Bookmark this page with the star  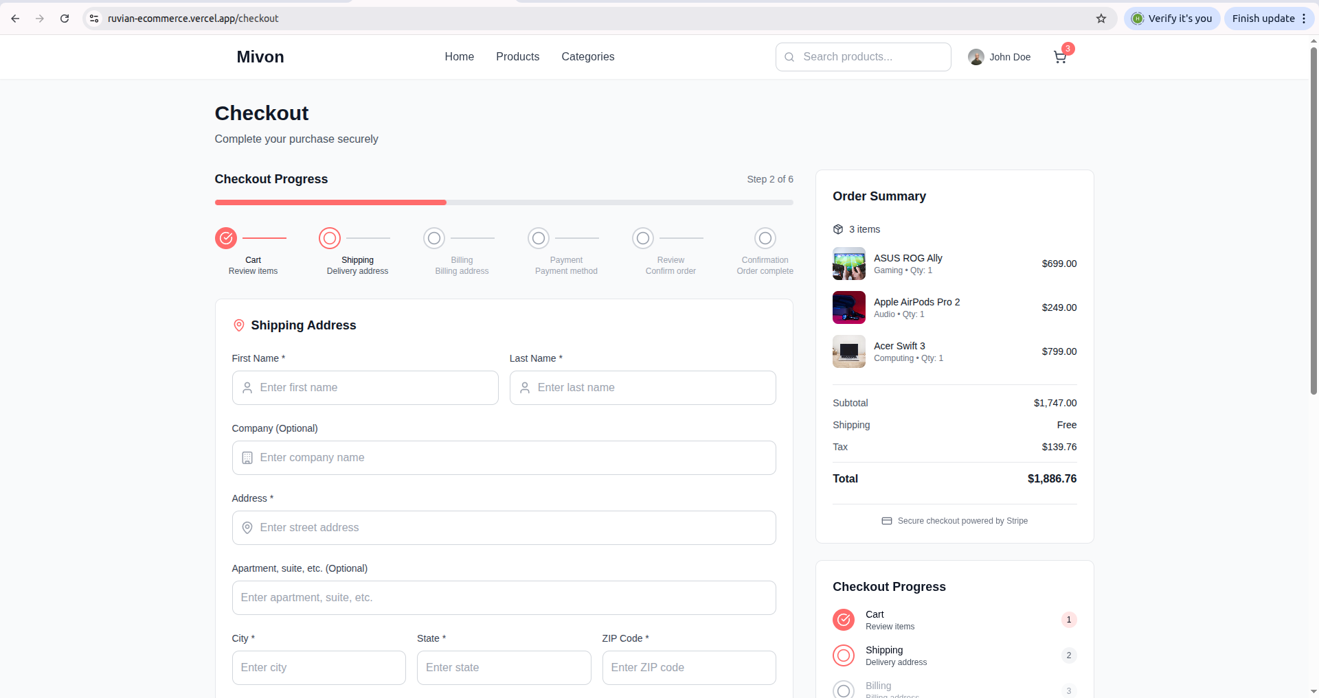coord(1101,19)
